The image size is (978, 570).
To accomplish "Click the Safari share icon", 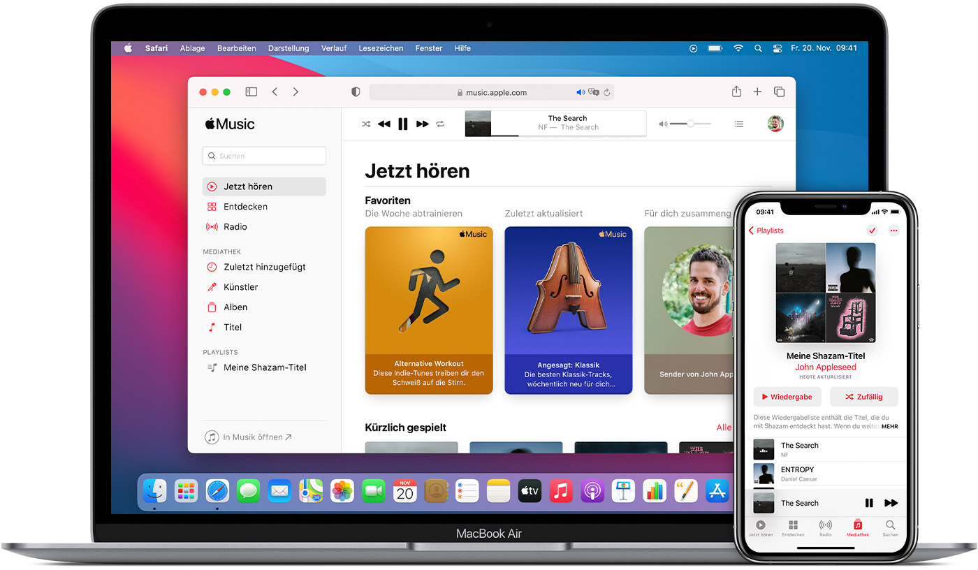I will 736,92.
